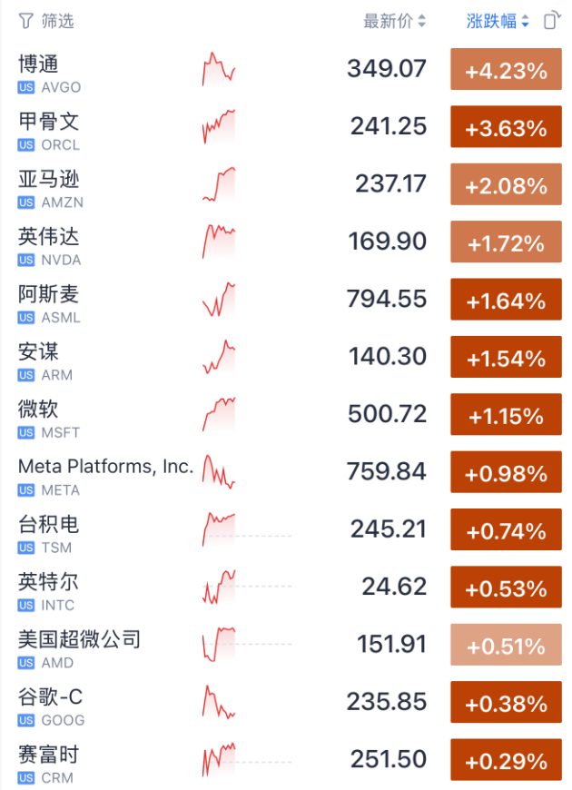Image resolution: width=572 pixels, height=790 pixels.
Task: Click the US market badge beside NVDA
Action: point(26,260)
